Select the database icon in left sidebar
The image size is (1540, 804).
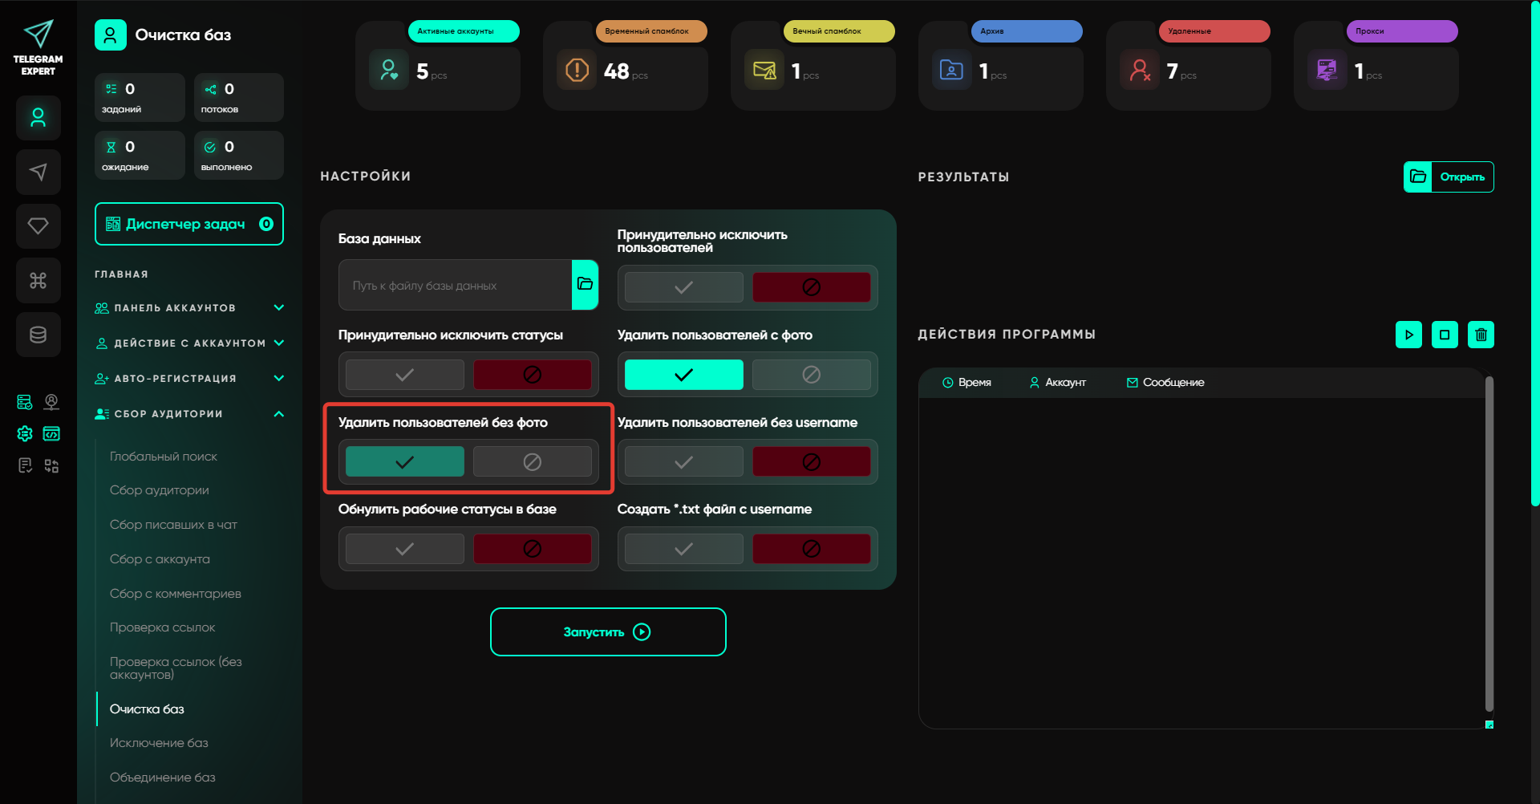tap(38, 335)
